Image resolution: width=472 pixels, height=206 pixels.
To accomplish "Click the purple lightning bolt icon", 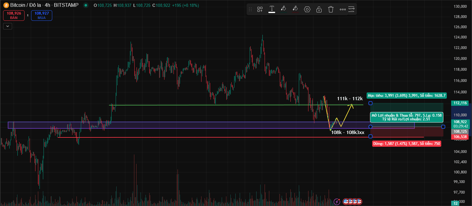I will 337,202.
